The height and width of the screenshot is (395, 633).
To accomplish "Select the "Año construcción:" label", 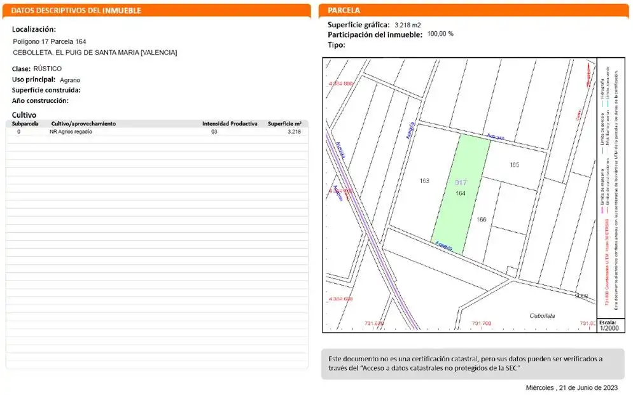I will click(x=40, y=101).
